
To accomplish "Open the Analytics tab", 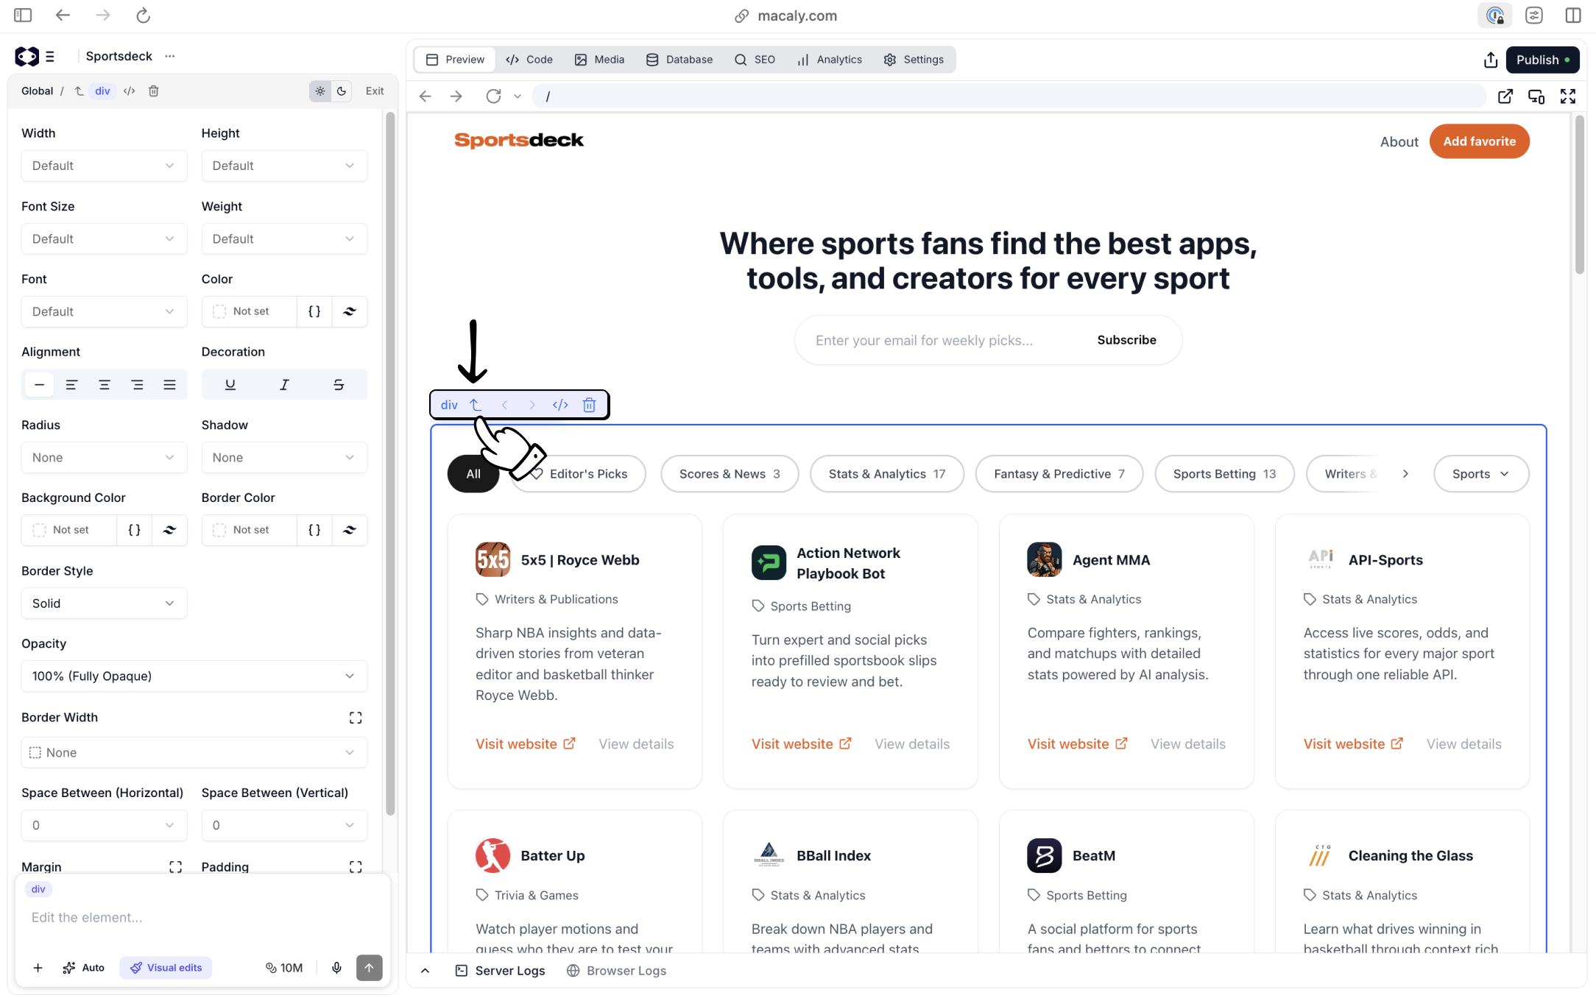I will tap(830, 60).
